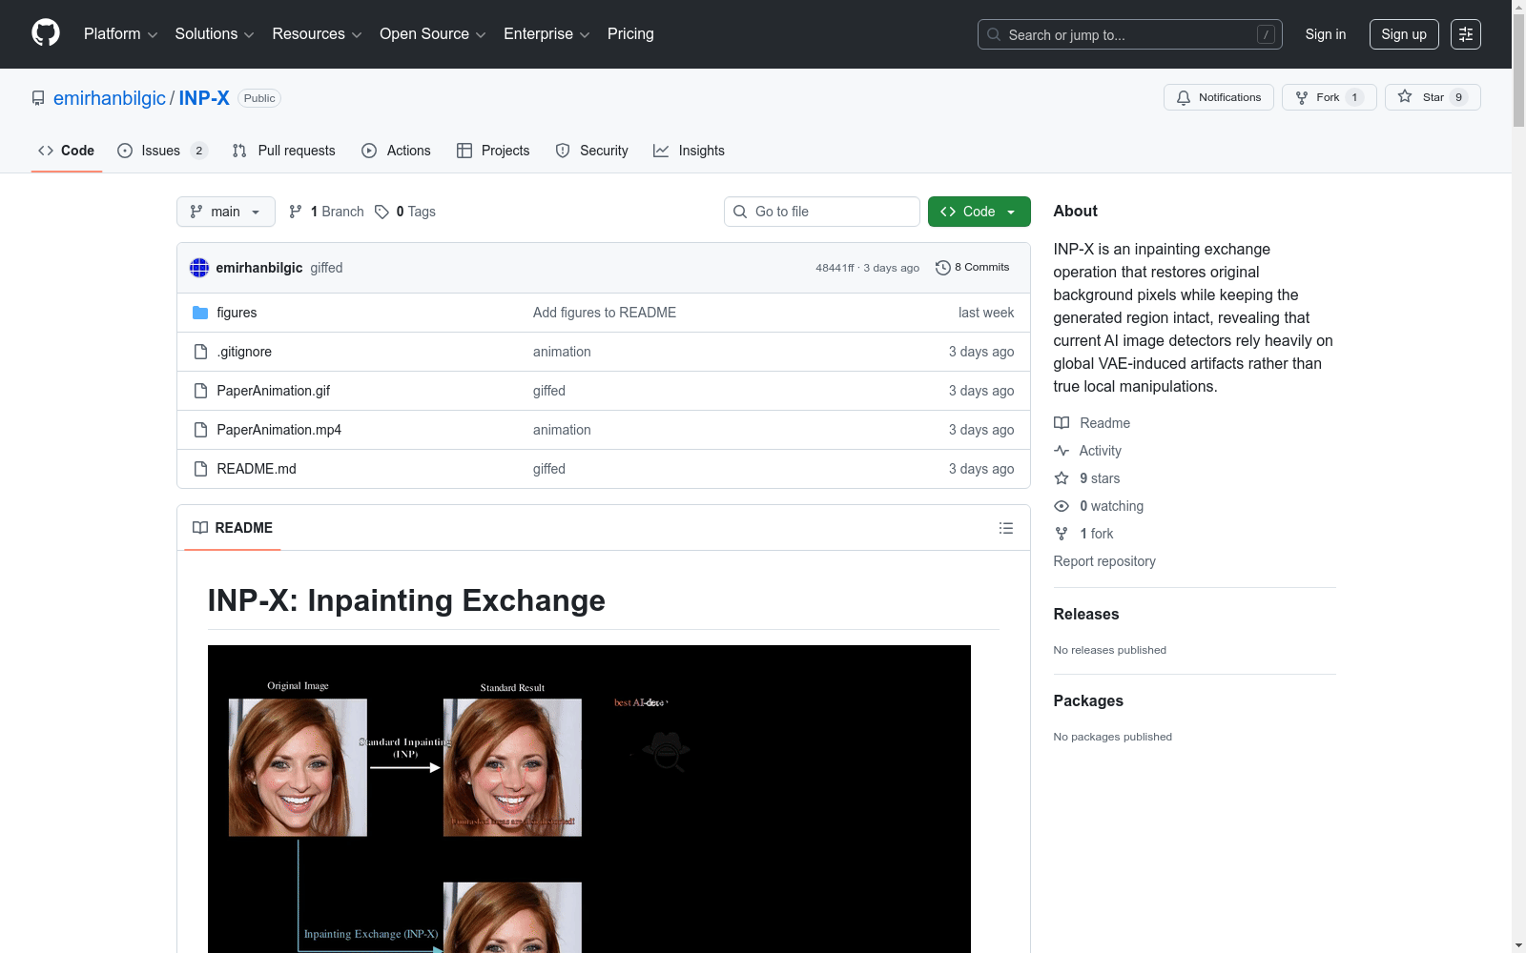1526x953 pixels.
Task: Go to the Pricing page
Action: tap(630, 34)
